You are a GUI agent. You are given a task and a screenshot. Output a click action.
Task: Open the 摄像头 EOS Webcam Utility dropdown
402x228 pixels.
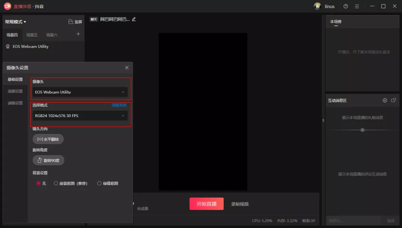coord(80,92)
